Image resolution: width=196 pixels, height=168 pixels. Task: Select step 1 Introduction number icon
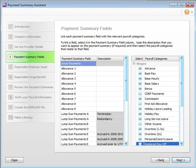[11, 26]
